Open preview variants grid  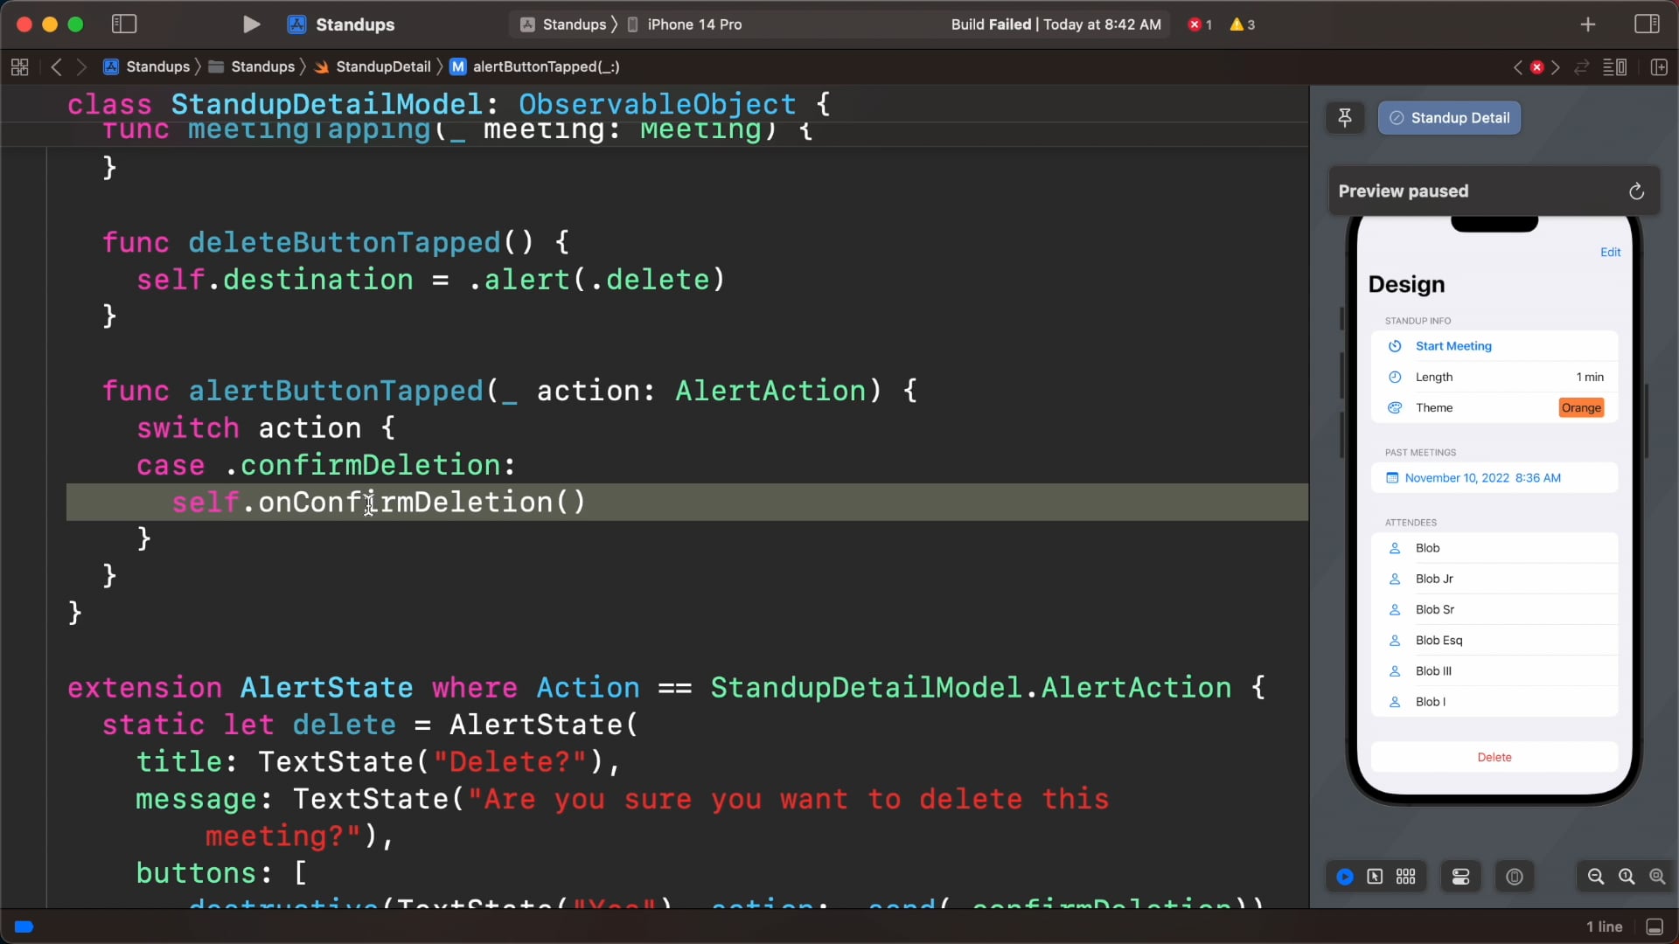click(1405, 877)
